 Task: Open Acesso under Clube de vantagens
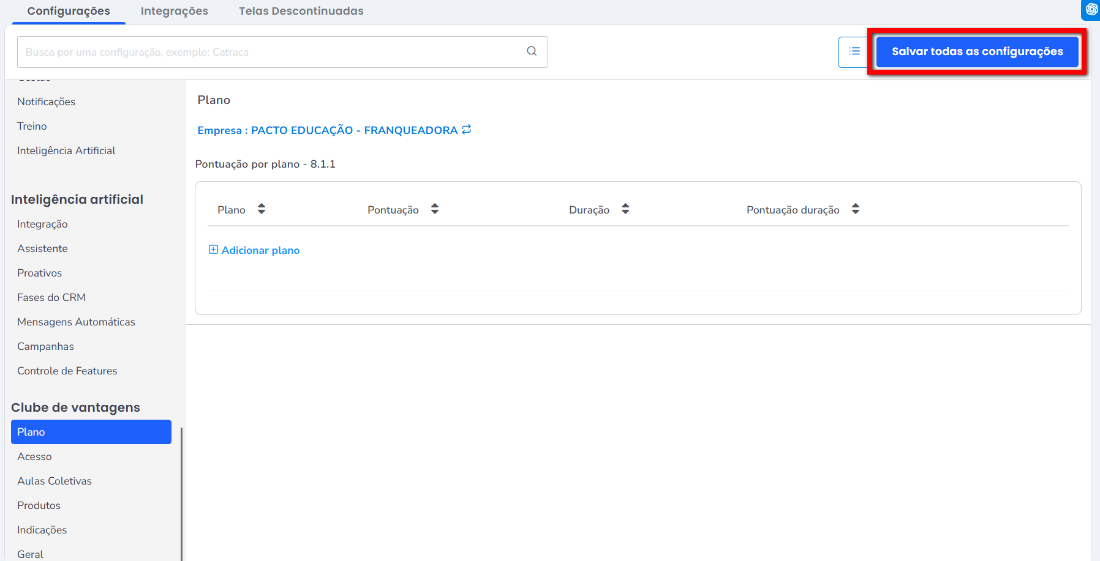coord(34,456)
